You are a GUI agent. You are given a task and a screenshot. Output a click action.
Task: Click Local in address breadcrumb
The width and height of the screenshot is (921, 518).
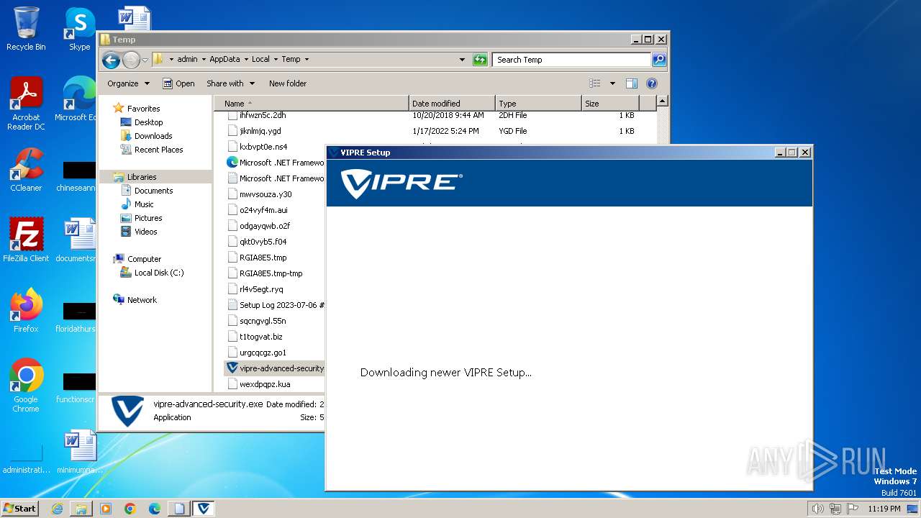260,60
